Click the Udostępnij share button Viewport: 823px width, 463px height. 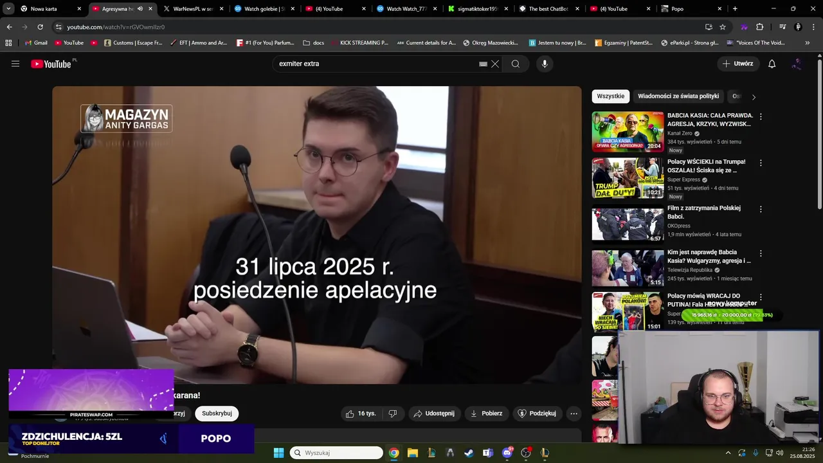tap(434, 413)
